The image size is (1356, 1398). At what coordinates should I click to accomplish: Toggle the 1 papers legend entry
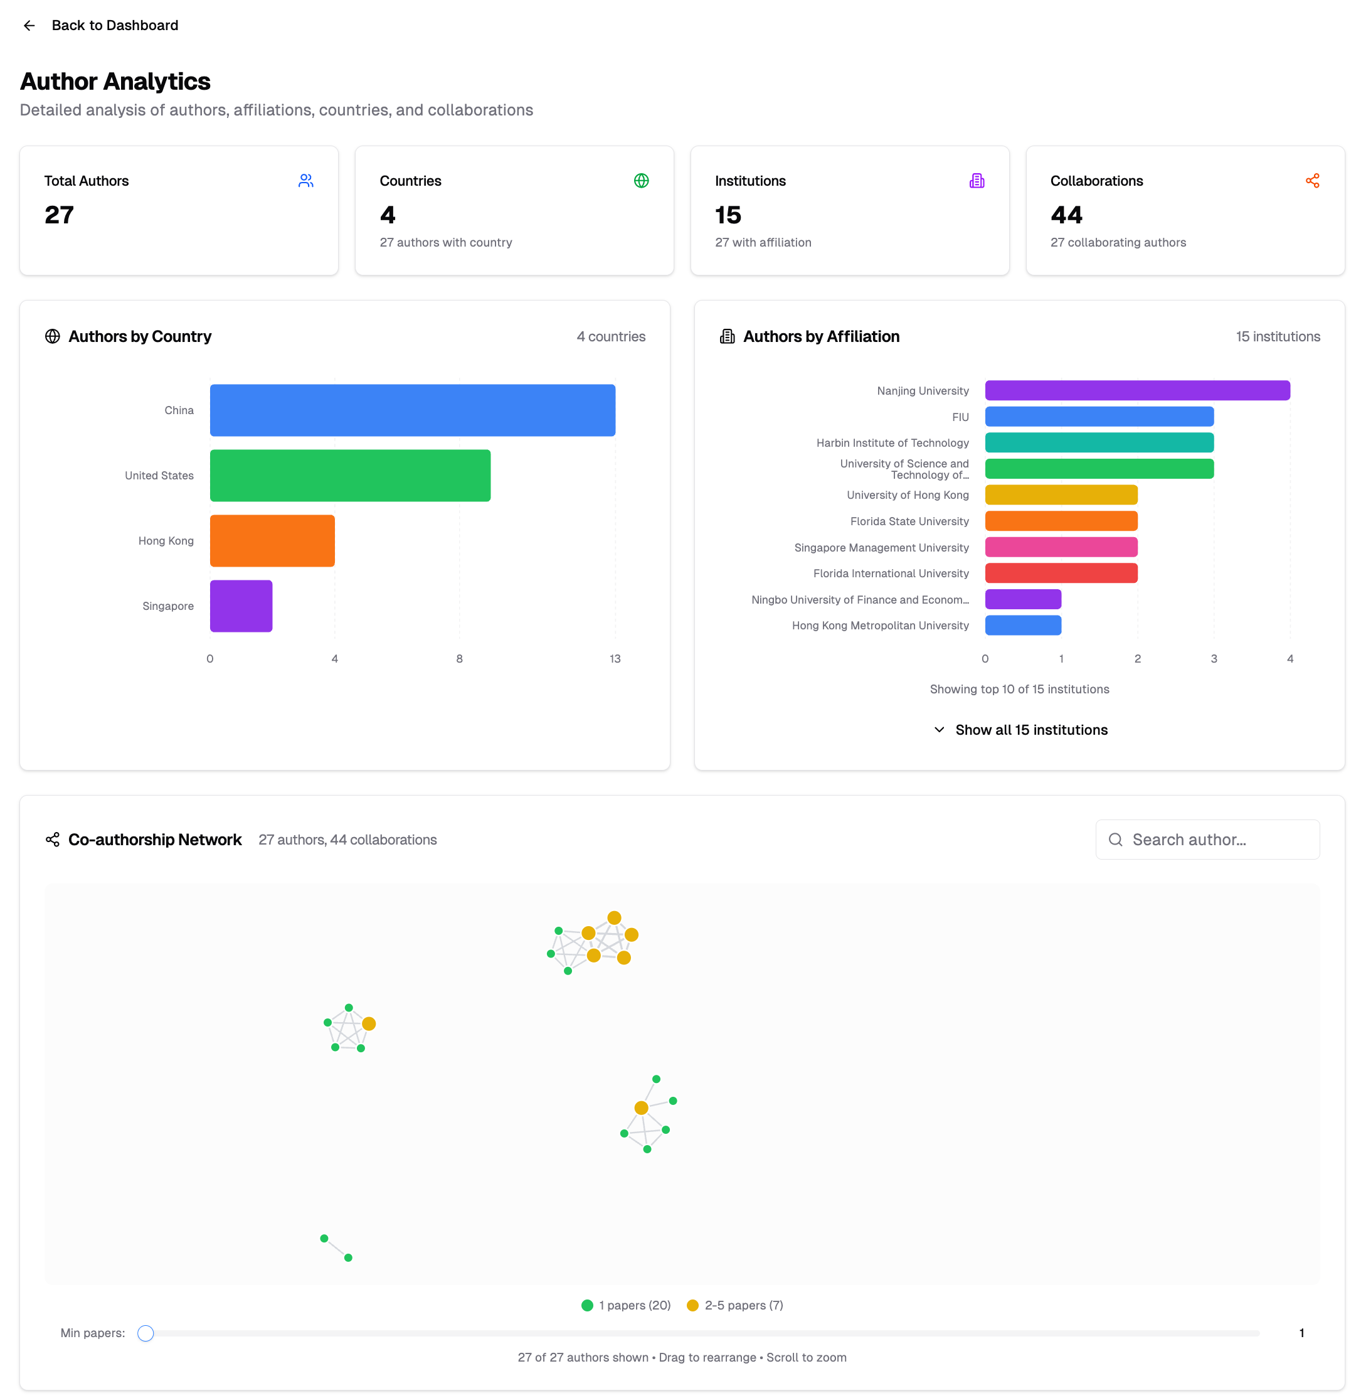(x=627, y=1305)
